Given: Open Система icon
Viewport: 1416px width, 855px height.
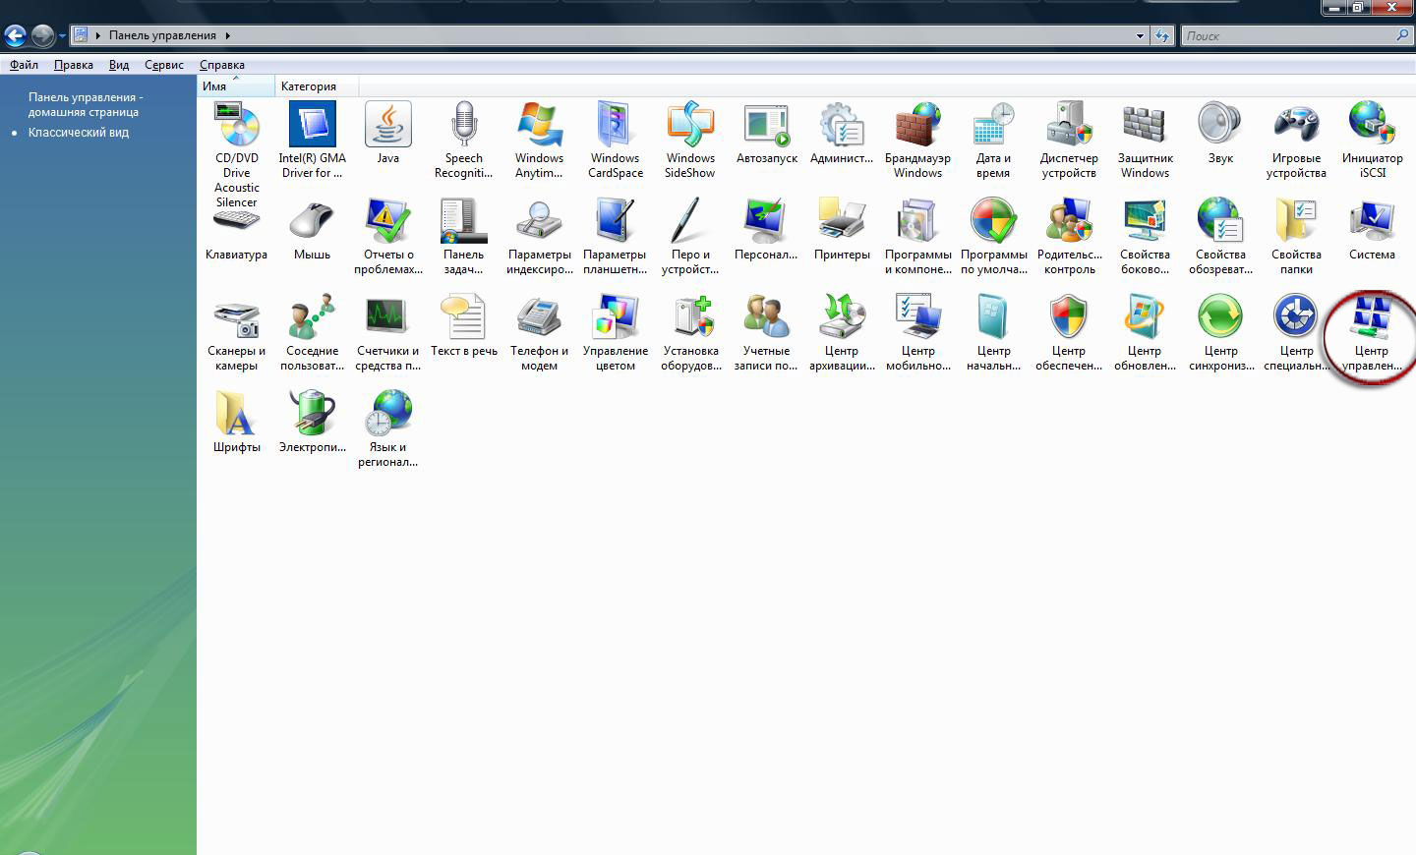Looking at the screenshot, I should pyautogui.click(x=1373, y=220).
